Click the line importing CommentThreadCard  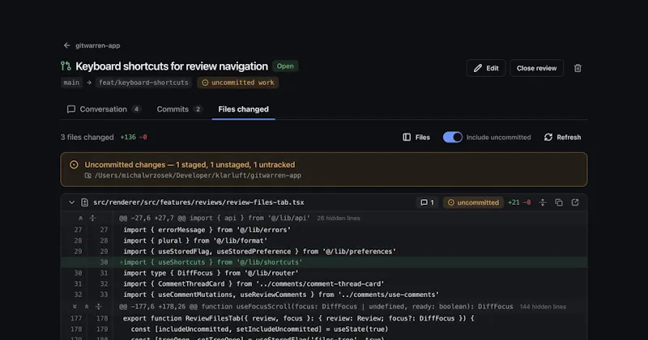[x=324, y=284]
